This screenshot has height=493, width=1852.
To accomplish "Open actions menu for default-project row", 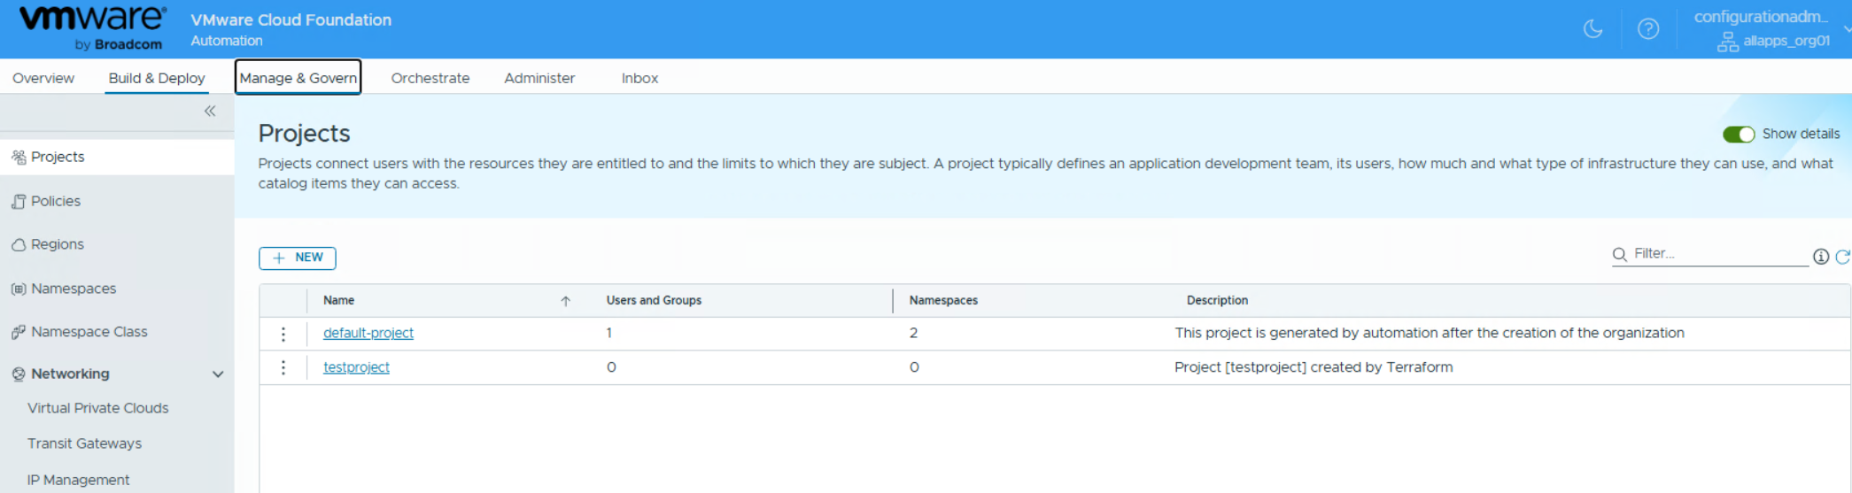I will point(283,334).
